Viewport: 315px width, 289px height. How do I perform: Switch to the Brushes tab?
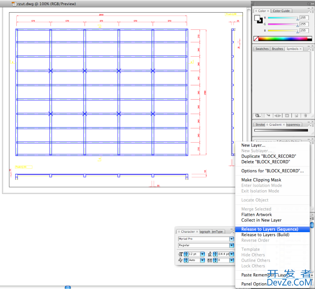(277, 49)
